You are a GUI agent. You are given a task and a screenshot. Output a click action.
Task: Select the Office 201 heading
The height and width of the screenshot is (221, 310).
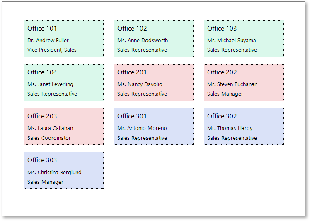132,72
